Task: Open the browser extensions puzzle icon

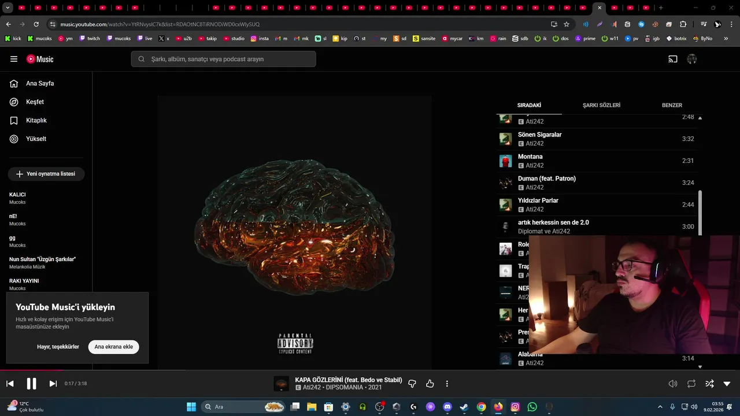Action: [683, 24]
